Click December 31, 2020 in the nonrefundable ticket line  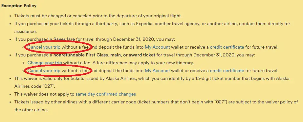[x=214, y=55]
